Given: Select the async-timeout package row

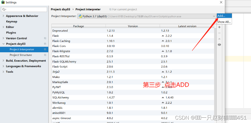Looking at the screenshot, I should click(x=133, y=118).
